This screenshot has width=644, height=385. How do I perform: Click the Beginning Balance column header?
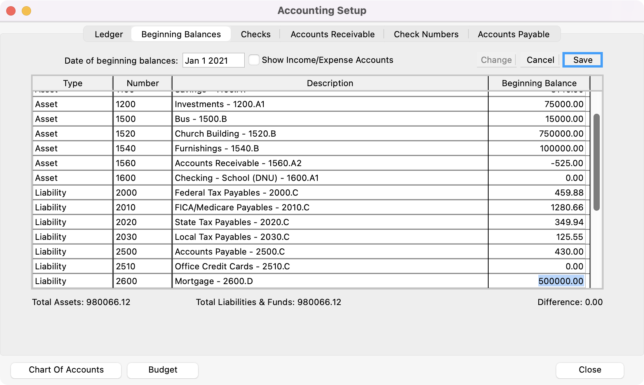click(539, 83)
